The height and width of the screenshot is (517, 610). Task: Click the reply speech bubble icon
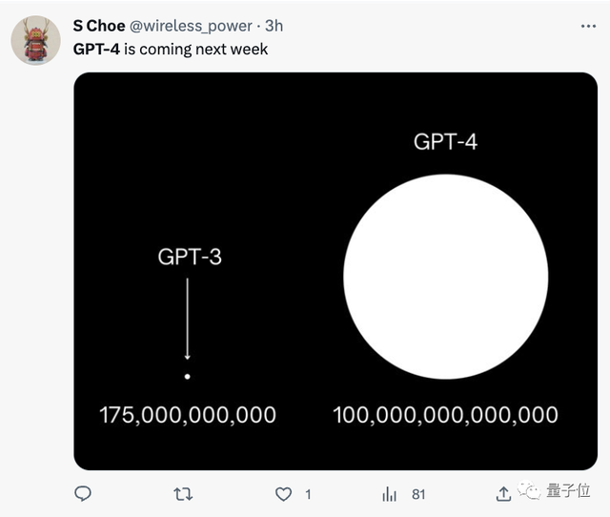(x=83, y=493)
